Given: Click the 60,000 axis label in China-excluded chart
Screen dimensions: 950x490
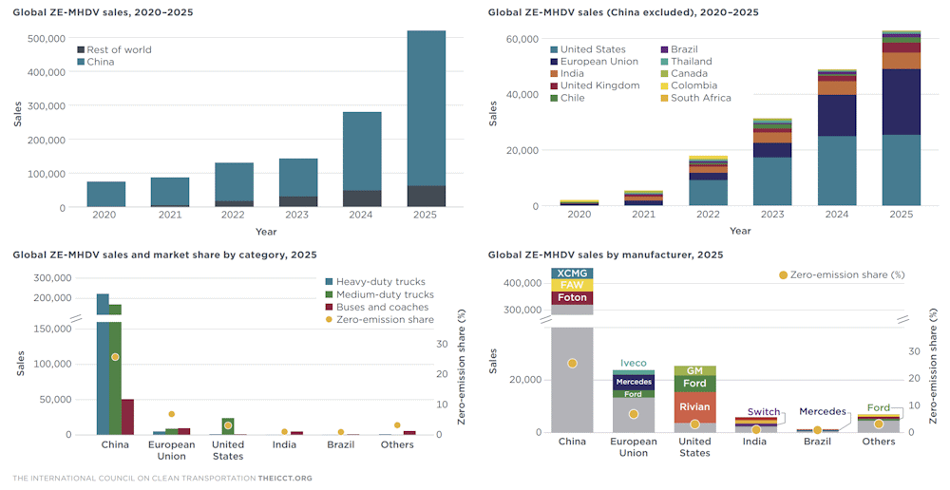Looking at the screenshot, I should pyautogui.click(x=522, y=39).
